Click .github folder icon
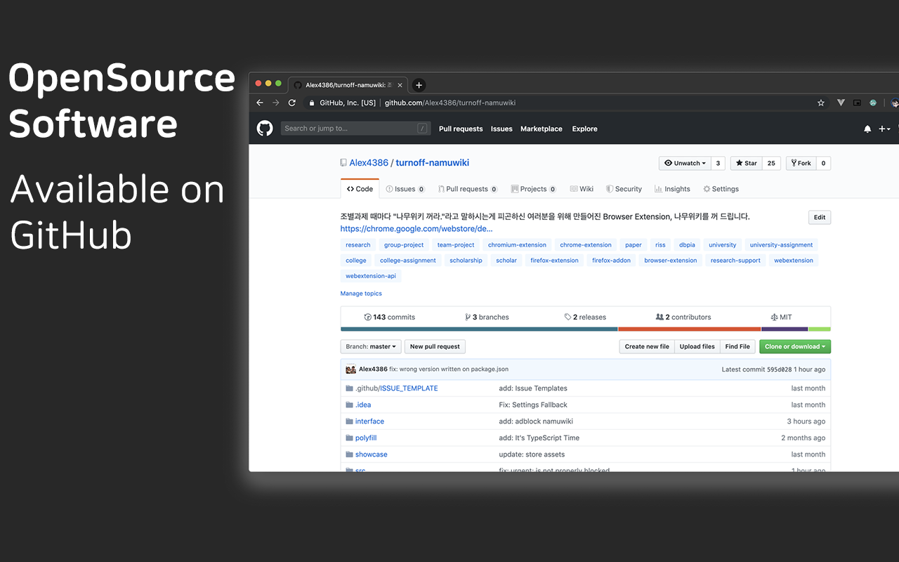Screen dimensions: 899x562 (349, 388)
